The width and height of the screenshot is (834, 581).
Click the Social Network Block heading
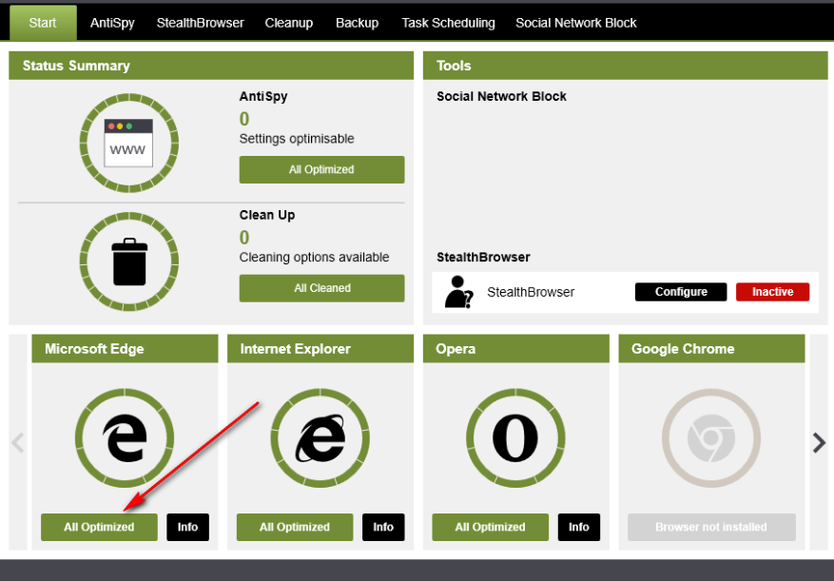click(x=501, y=96)
